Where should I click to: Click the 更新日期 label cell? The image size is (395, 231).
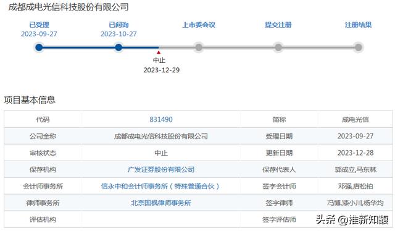(279, 153)
